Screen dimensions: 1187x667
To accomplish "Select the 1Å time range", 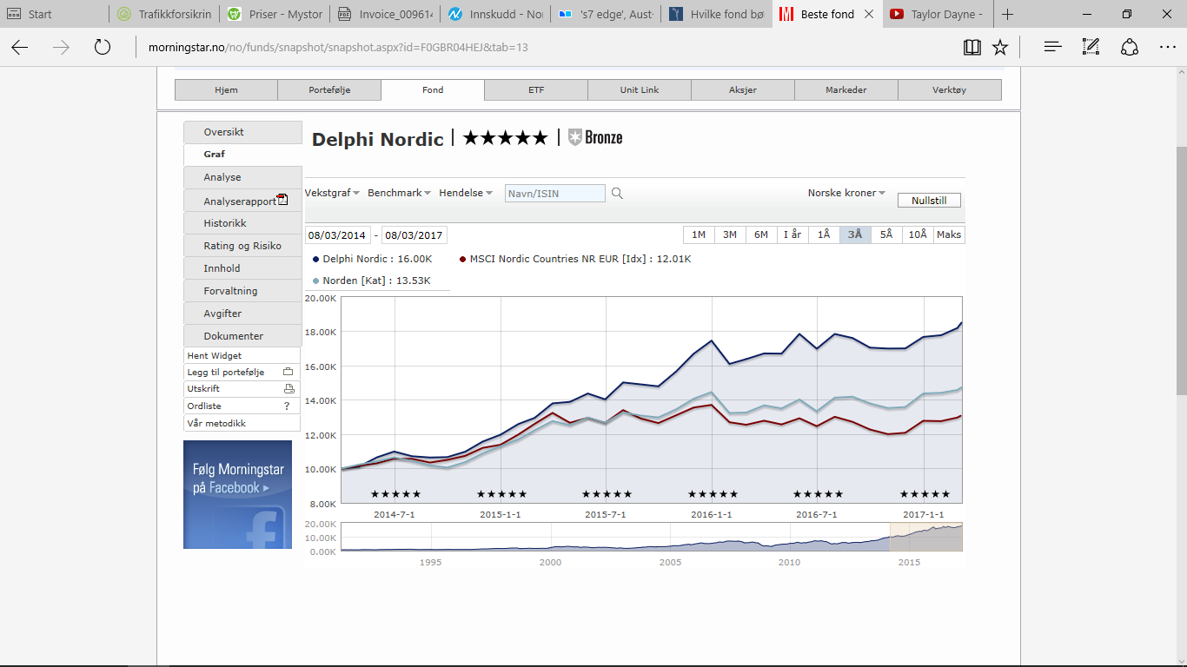I will coord(824,234).
